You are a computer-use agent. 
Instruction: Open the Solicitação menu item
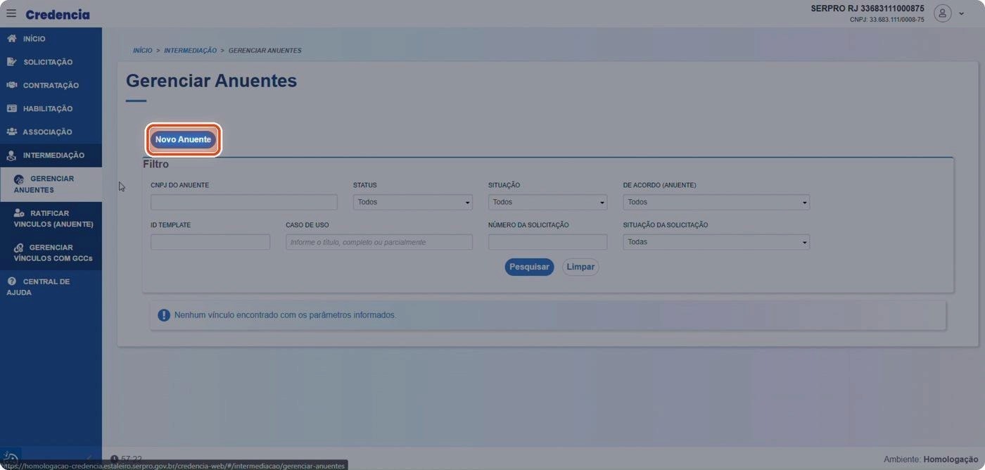pos(51,62)
